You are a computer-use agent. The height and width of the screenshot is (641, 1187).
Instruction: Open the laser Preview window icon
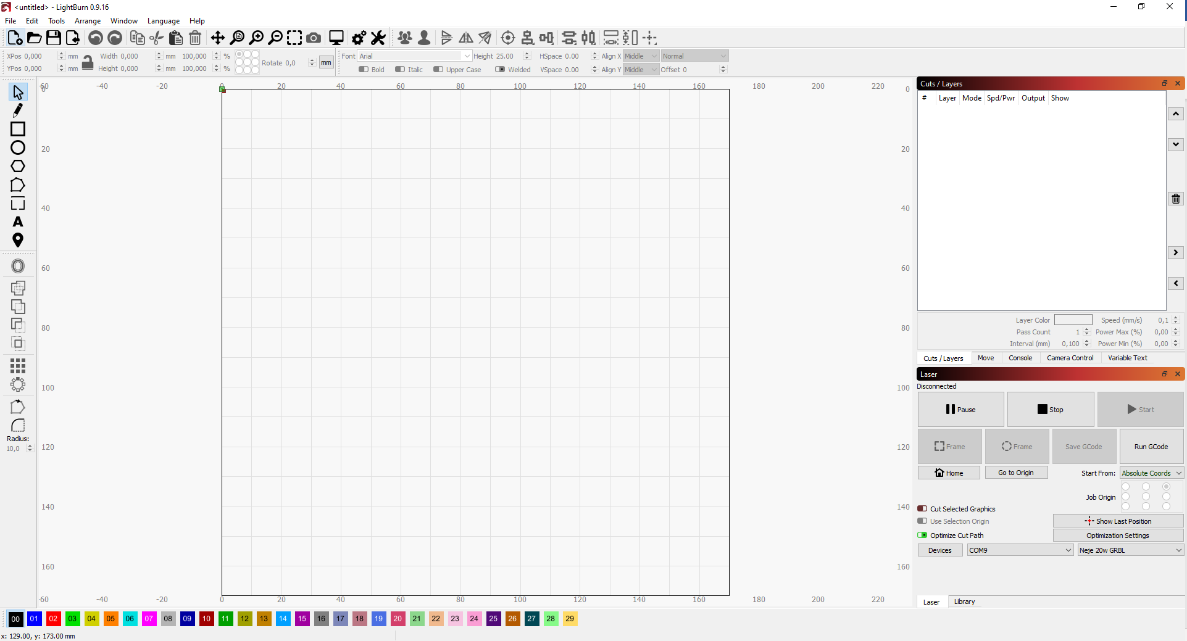(x=336, y=38)
